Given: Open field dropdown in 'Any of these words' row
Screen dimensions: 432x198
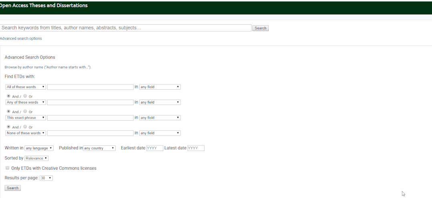Looking at the screenshot, I should 160,102.
